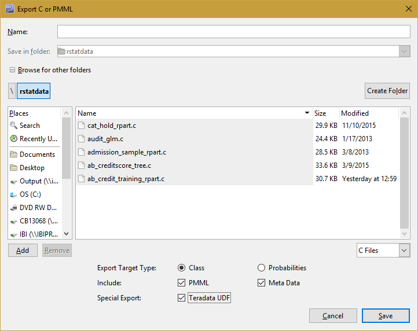Click the file list scroll down arrow
This screenshot has height=331, width=418.
pos(405,234)
